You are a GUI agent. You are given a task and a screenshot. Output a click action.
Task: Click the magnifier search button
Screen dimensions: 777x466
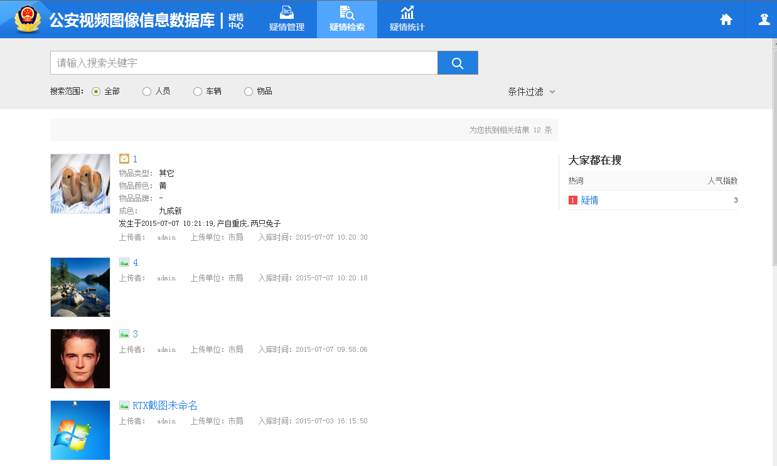click(458, 63)
